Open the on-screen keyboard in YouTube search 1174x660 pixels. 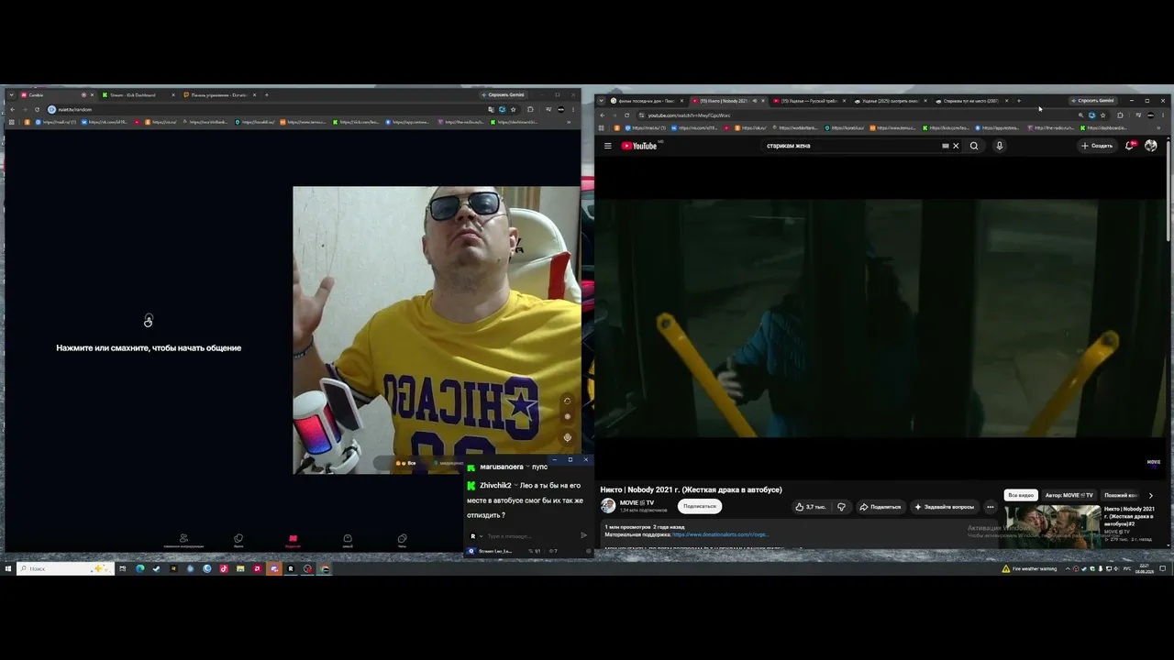[945, 146]
